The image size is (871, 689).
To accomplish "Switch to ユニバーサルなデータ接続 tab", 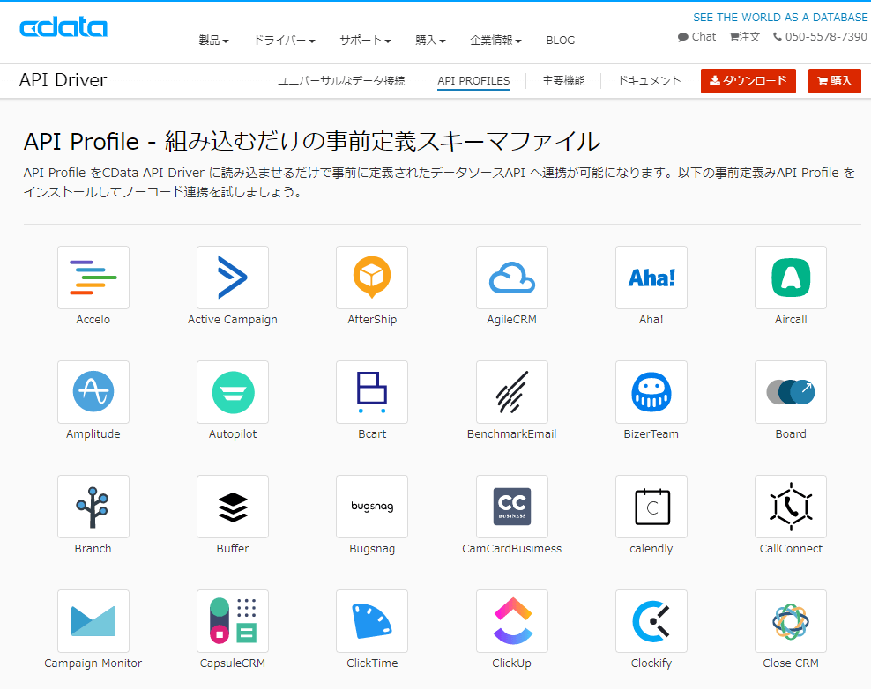I will (x=341, y=81).
